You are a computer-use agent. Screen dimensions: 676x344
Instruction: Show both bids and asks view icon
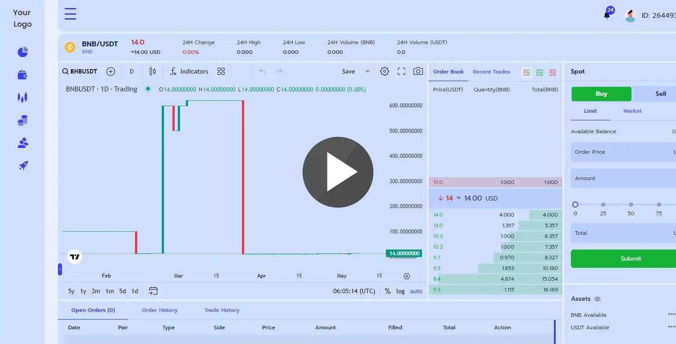[x=527, y=72]
